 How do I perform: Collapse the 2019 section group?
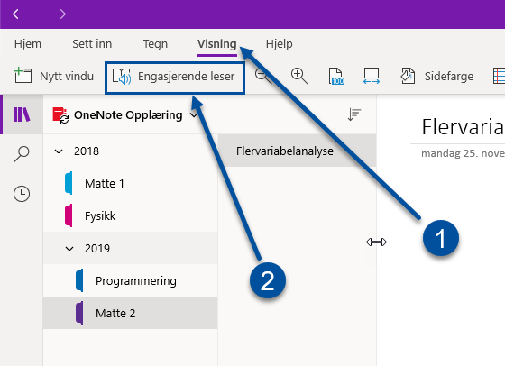pos(69,248)
